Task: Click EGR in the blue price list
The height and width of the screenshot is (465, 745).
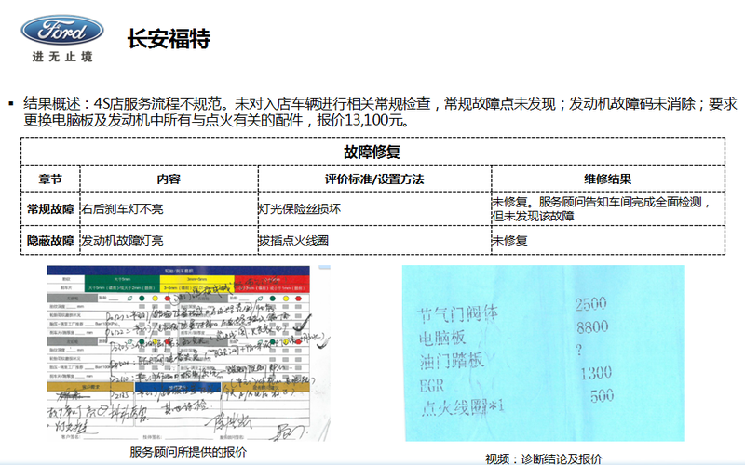Action: 432,386
